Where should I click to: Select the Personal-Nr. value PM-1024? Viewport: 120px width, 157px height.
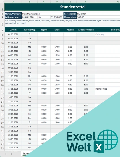point(98,14)
